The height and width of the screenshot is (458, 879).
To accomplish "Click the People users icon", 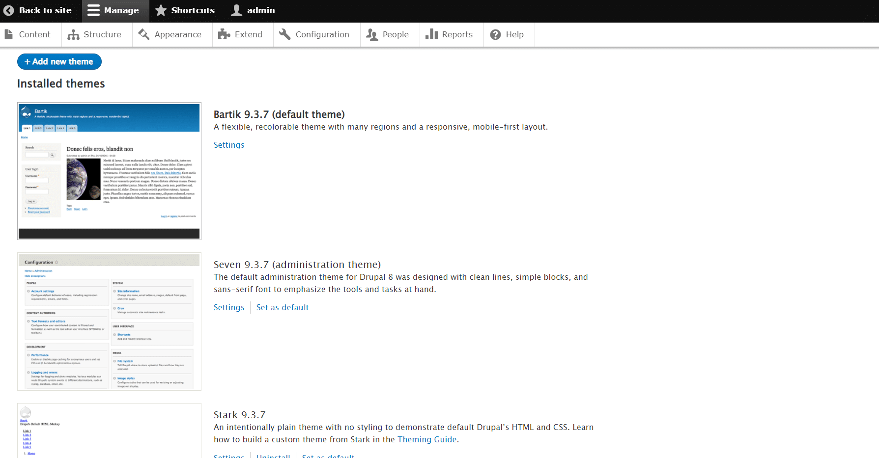I will [372, 34].
